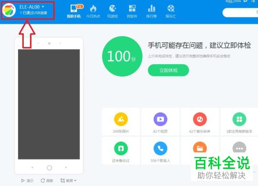Open backup via the green upload icon
Image resolution: width=258 pixels, height=186 pixels.
click(121, 148)
